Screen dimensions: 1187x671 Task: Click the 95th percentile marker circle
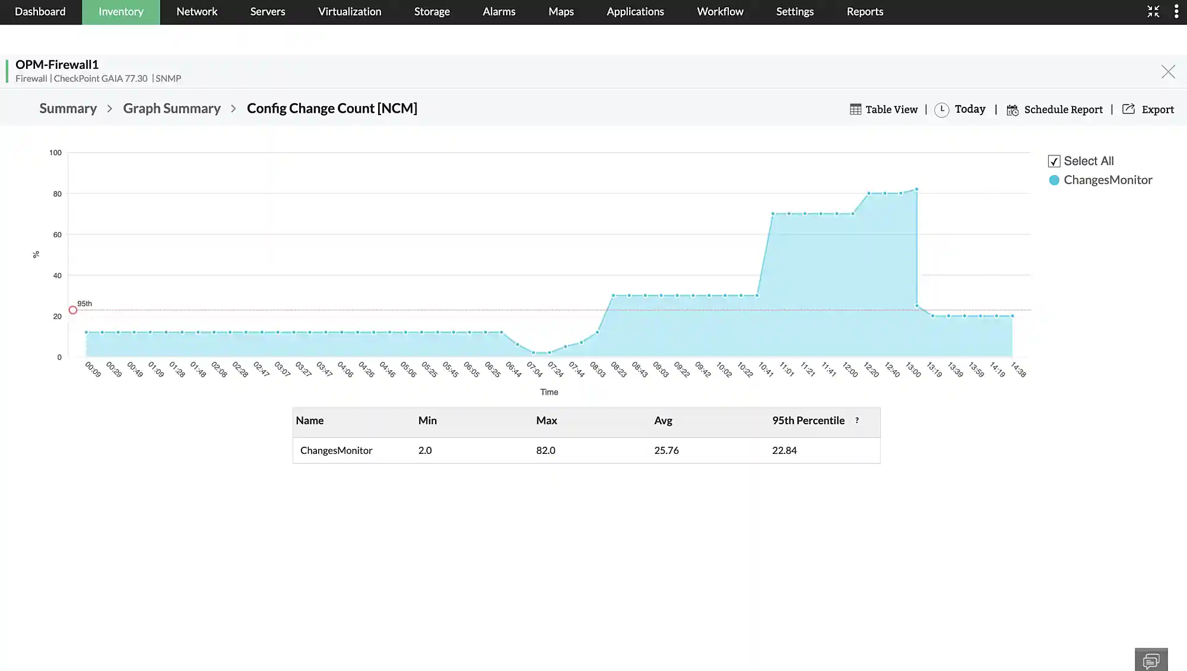73,310
